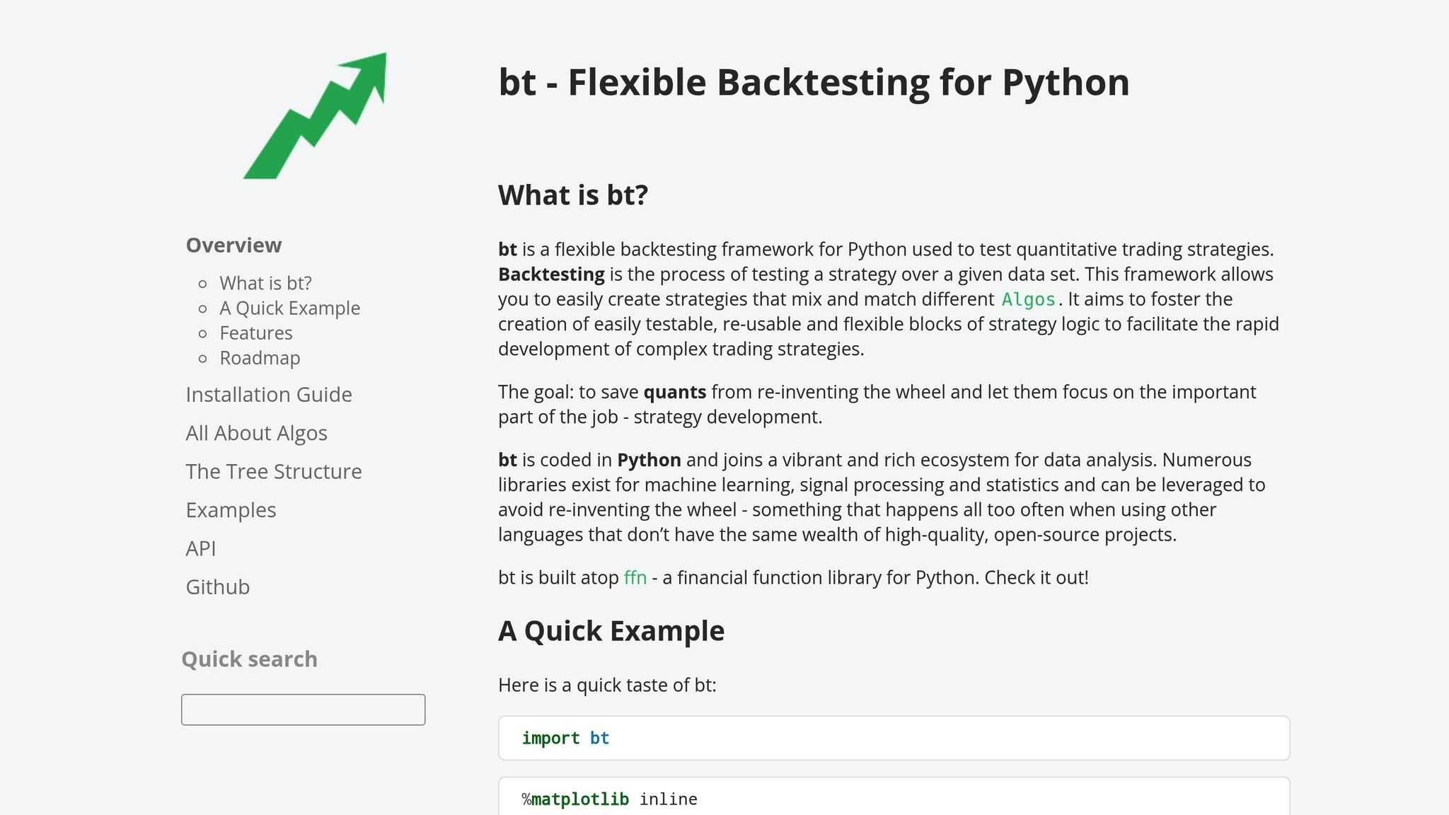Open the Overview section in the sidebar

tap(233, 245)
